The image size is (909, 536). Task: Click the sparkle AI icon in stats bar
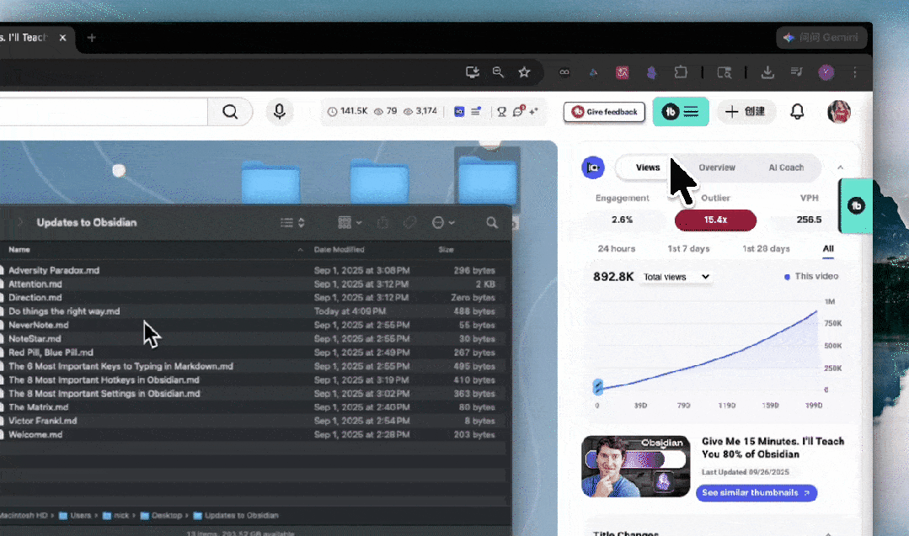[x=533, y=111]
